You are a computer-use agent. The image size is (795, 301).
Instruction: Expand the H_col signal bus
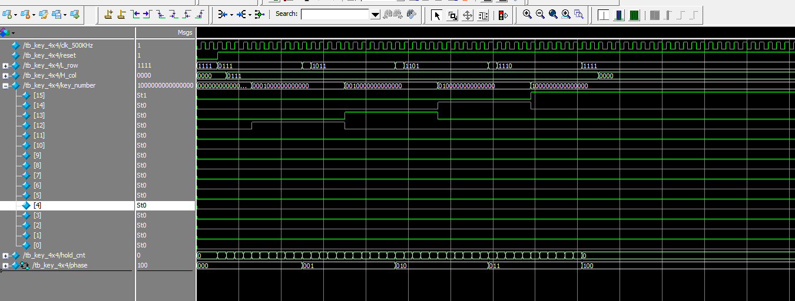pos(5,76)
